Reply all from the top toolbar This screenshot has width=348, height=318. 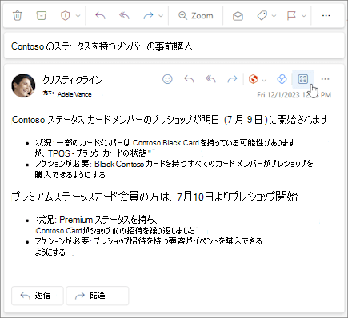(x=124, y=16)
